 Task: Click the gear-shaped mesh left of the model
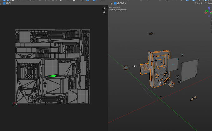pyautogui.click(x=126, y=68)
